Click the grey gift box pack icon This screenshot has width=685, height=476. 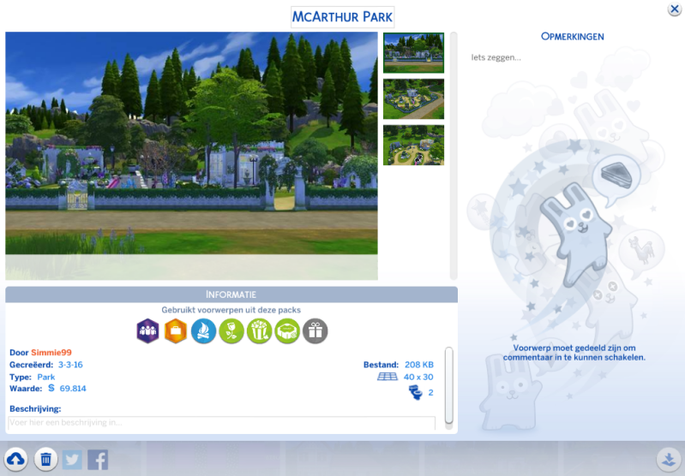coord(315,330)
